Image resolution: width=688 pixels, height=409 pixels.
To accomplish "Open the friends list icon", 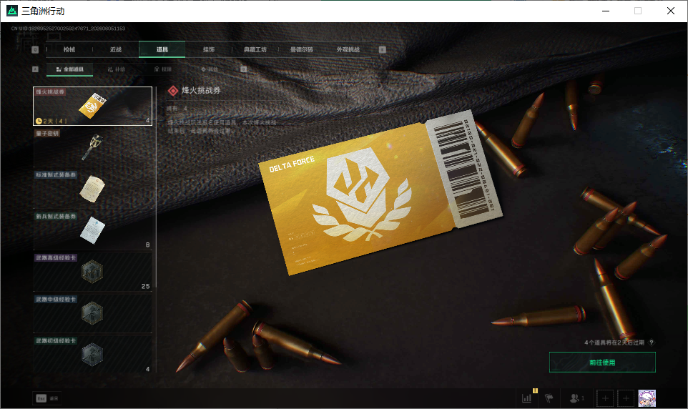I will coord(574,398).
